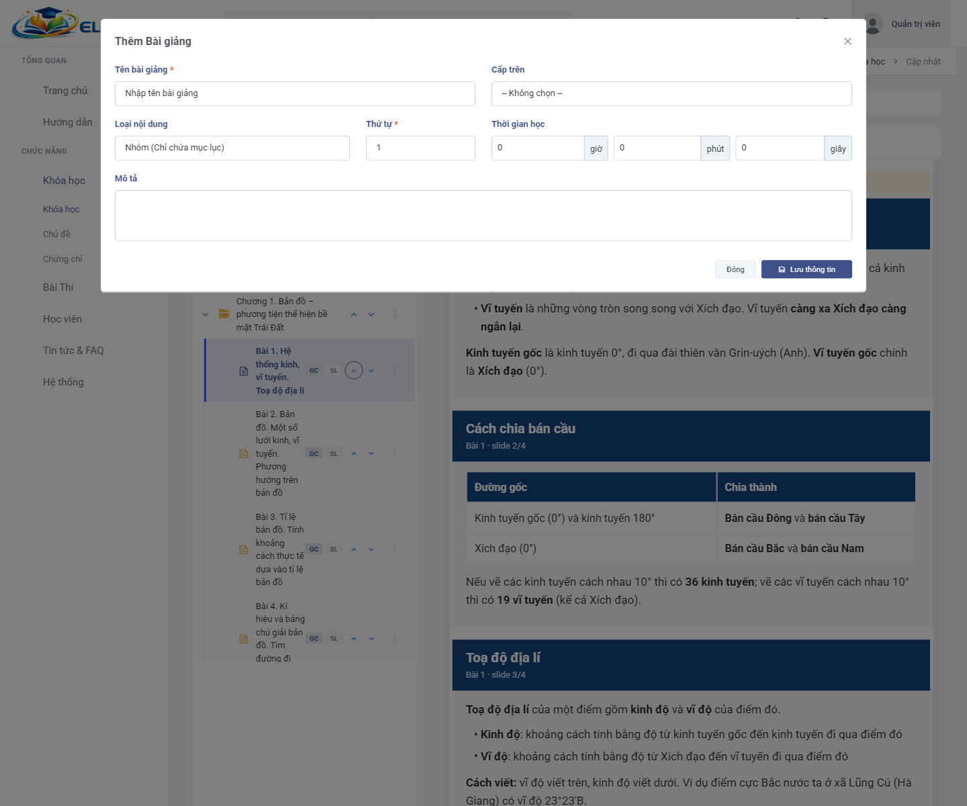Click the giây (seconds) input field
967x806 pixels.
780,148
